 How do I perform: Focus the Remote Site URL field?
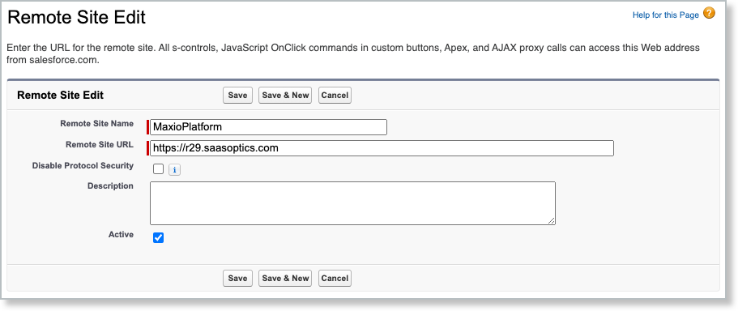(x=382, y=148)
